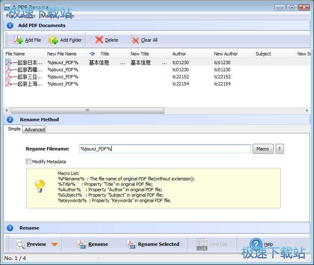Click the View Log icon
This screenshot has height=265, width=314.
click(x=202, y=244)
